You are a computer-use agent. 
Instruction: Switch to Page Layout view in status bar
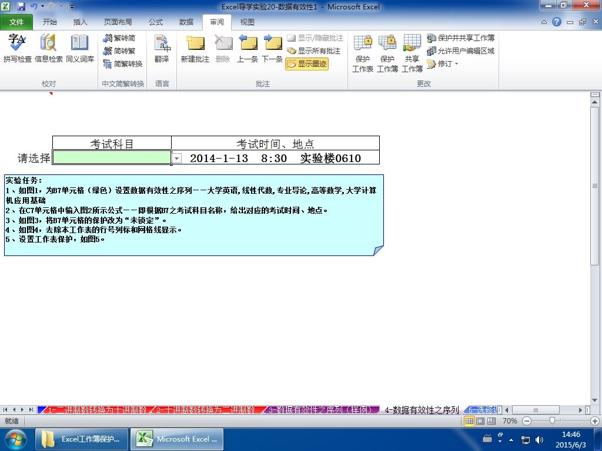click(480, 420)
